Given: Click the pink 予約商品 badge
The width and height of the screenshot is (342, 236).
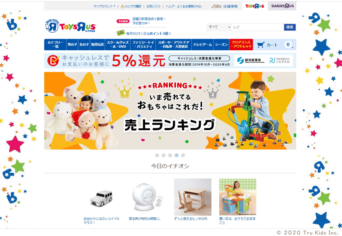Looking at the screenshot, I should click(x=123, y=21).
